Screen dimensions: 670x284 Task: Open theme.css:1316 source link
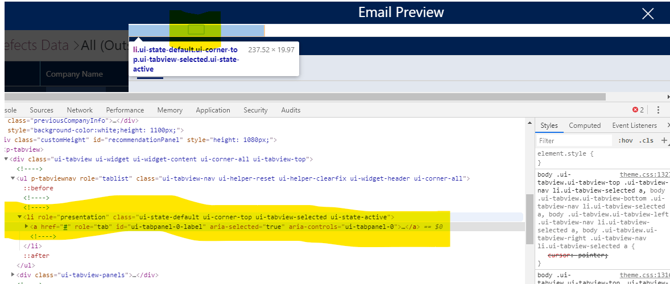(x=645, y=275)
